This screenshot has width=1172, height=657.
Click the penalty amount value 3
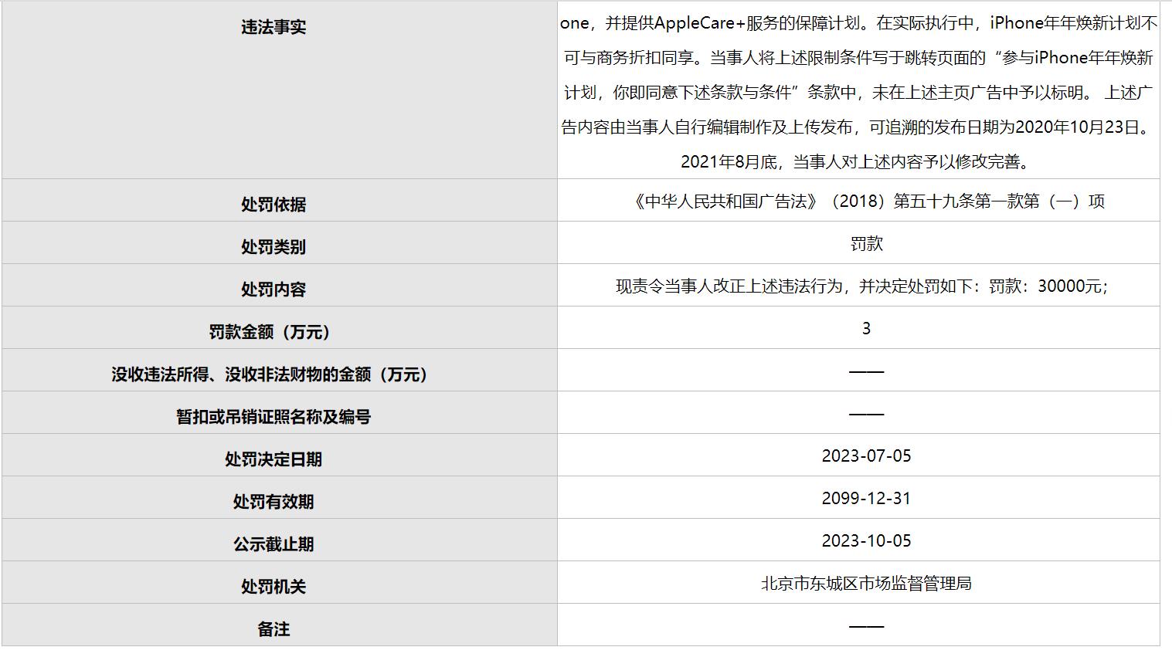point(865,327)
